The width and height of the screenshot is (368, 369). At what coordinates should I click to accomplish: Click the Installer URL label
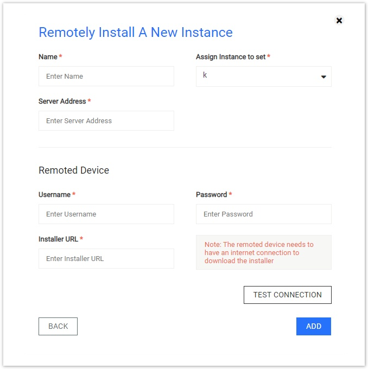click(58, 239)
